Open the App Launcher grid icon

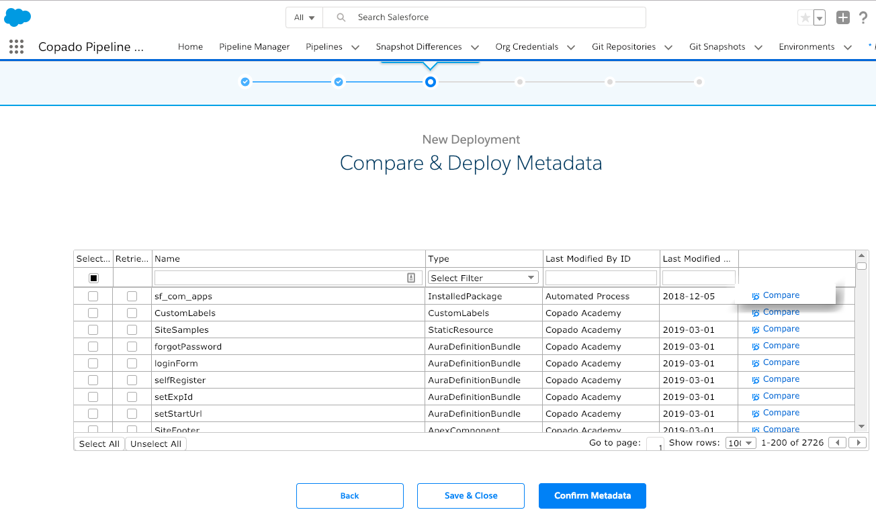pos(17,46)
